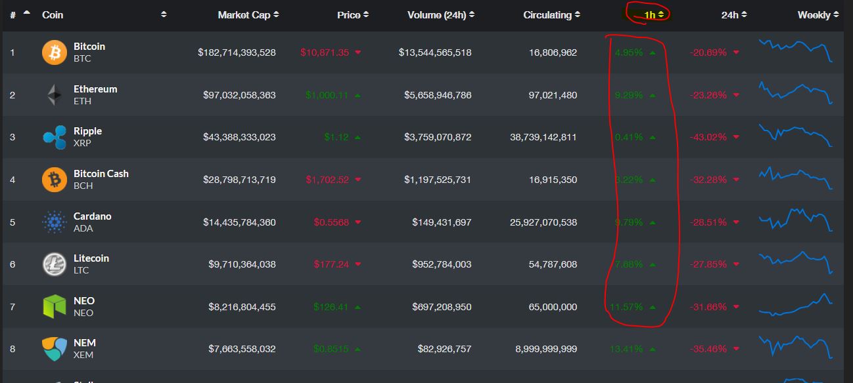Click the Ripple XRP logo icon
The image size is (853, 383).
[55, 137]
